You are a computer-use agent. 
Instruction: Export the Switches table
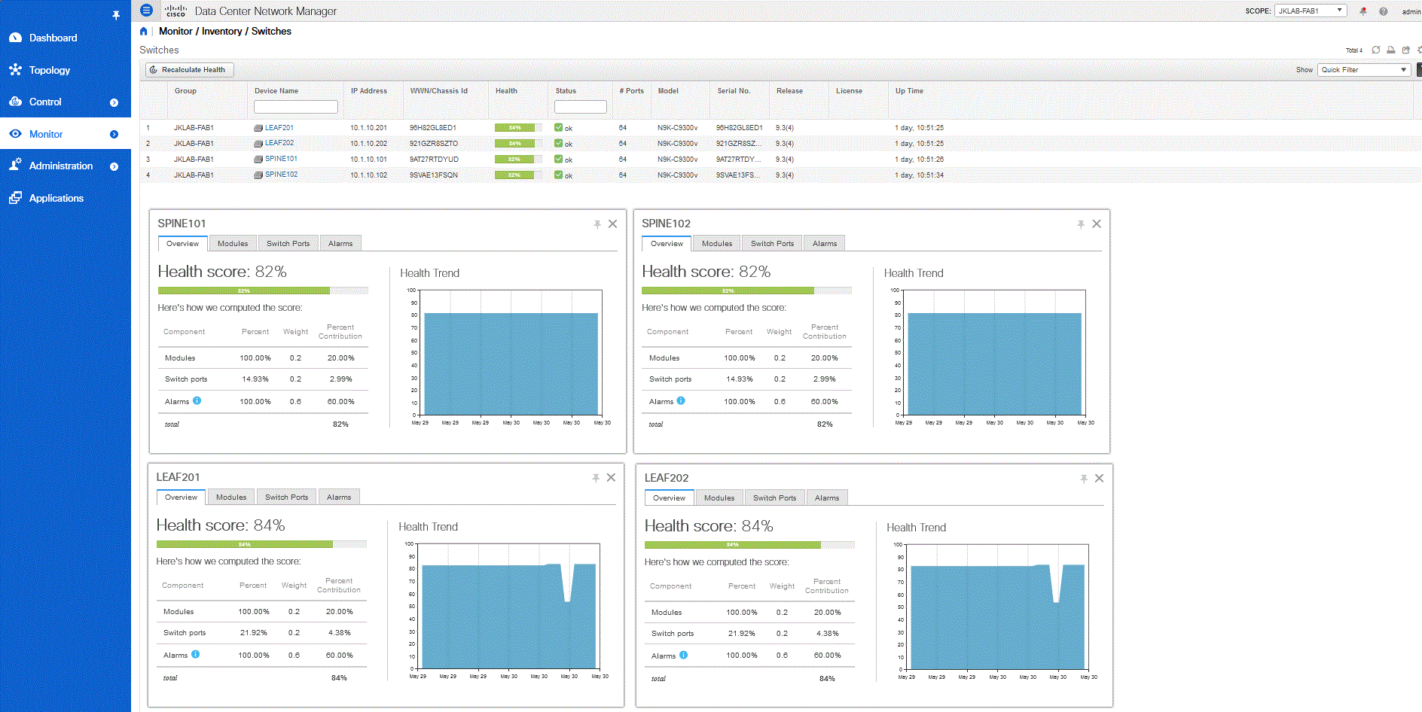click(1405, 50)
